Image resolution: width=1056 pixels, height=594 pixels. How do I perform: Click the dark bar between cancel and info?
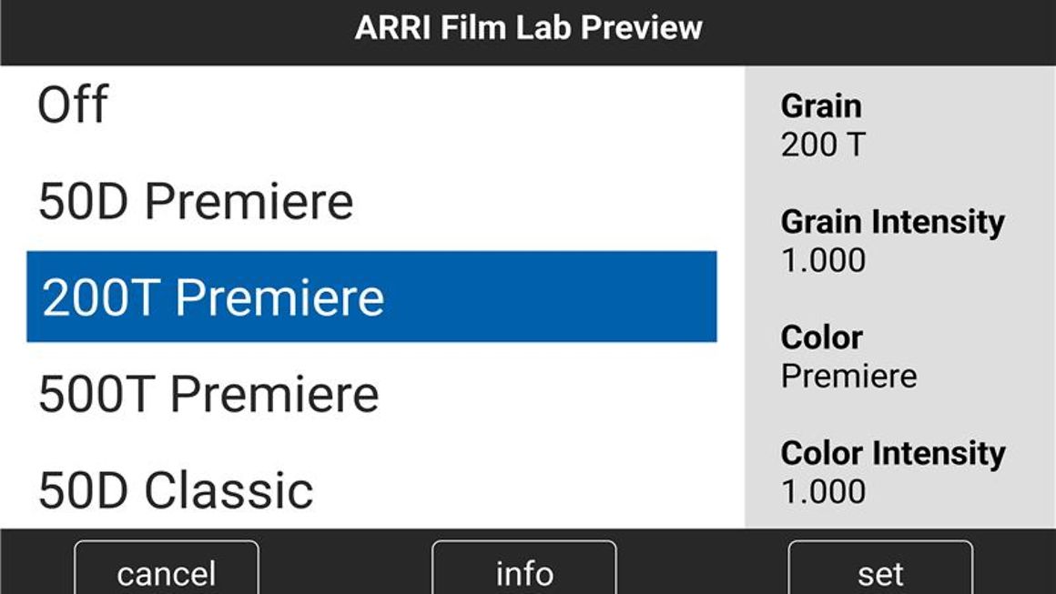(x=345, y=564)
